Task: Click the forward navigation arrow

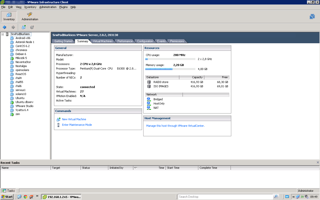Action: pyautogui.click(x=13, y=27)
